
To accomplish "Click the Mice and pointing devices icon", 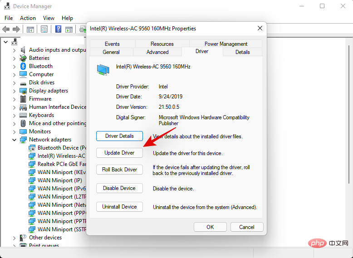I will pyautogui.click(x=23, y=123).
